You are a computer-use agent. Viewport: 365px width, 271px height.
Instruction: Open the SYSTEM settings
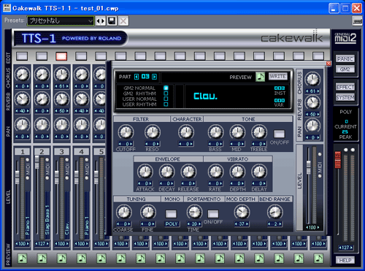[x=345, y=97]
